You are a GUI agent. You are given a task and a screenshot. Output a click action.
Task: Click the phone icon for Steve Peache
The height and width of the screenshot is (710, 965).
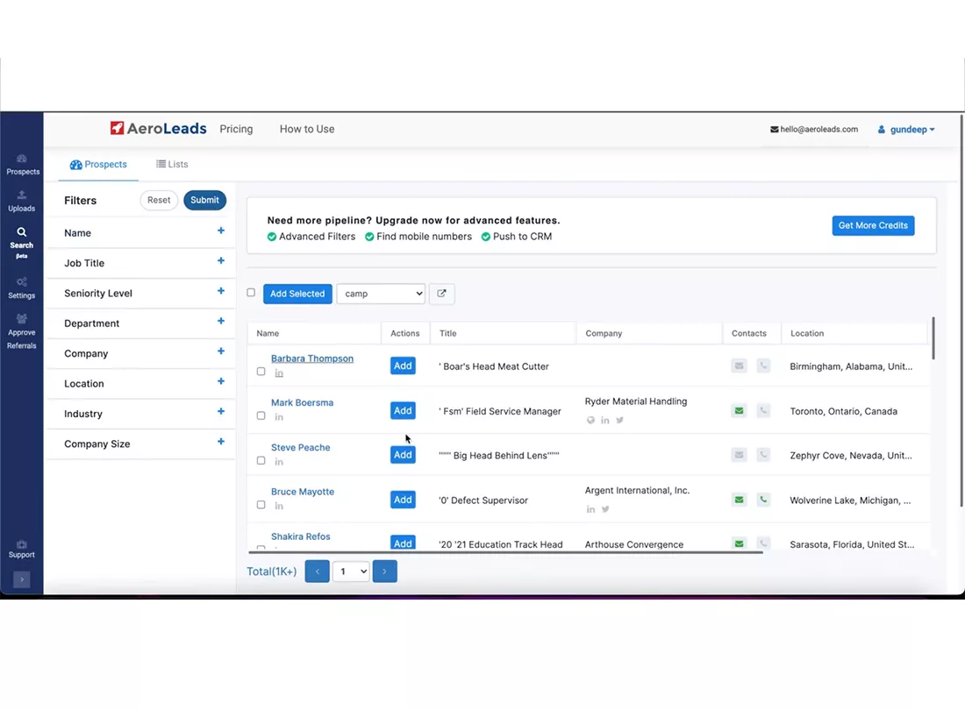[763, 455]
